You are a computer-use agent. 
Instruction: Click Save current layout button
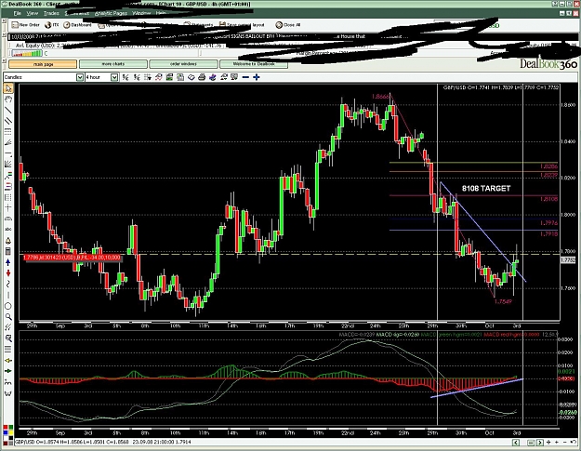pos(242,25)
